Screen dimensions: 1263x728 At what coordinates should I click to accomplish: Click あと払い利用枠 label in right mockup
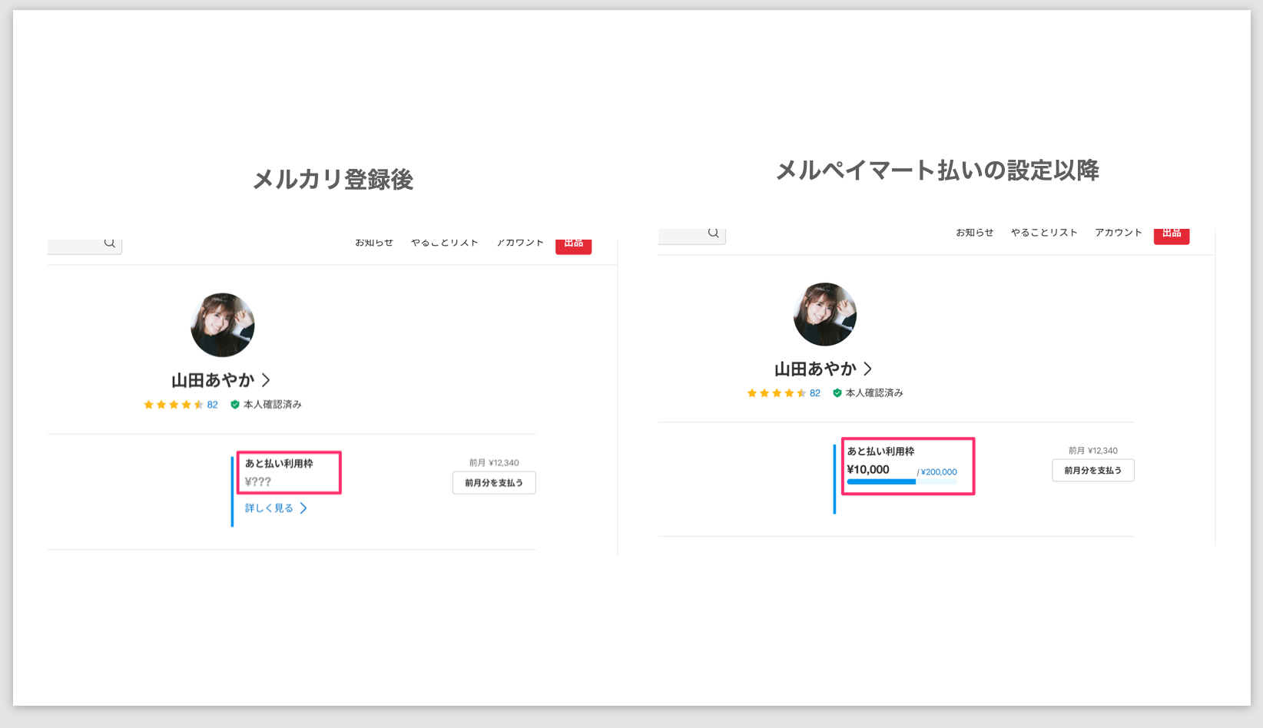881,452
